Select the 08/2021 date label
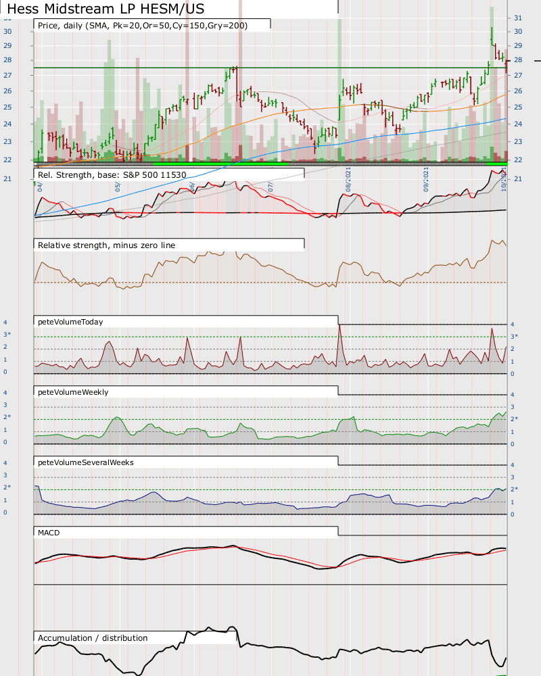 click(x=348, y=179)
